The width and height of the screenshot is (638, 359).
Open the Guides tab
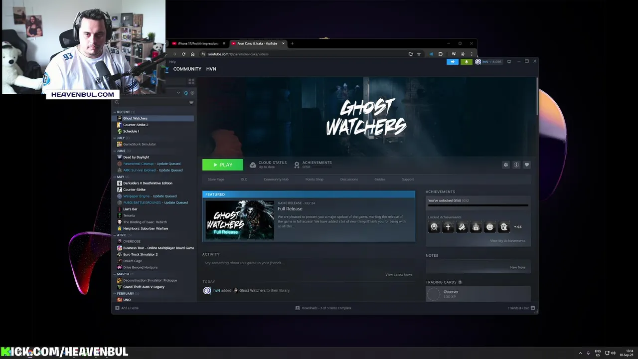(x=380, y=179)
